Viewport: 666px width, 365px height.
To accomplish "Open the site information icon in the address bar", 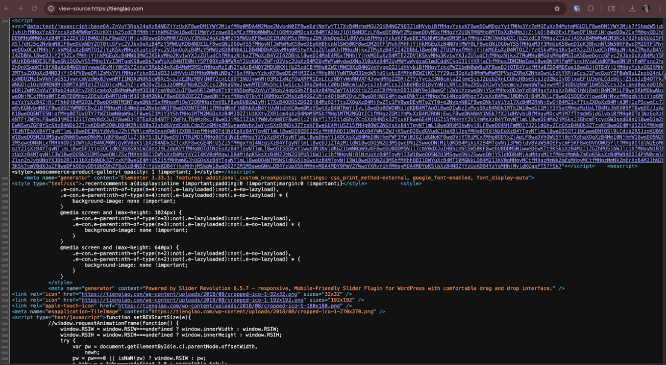I will [50, 8].
